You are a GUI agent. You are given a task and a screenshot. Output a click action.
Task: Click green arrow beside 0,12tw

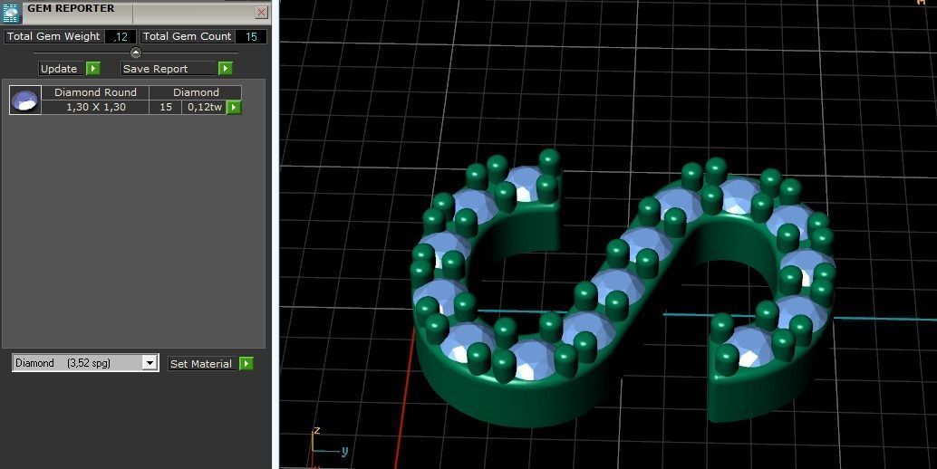click(x=234, y=108)
